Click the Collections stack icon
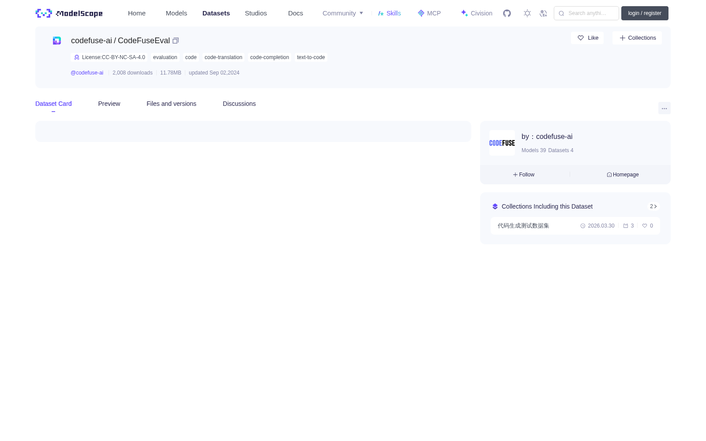Viewport: 706px width, 441px height. 495,206
